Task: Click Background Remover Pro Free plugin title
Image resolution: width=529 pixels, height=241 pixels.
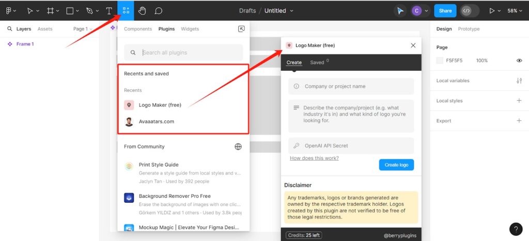Action: pos(175,196)
